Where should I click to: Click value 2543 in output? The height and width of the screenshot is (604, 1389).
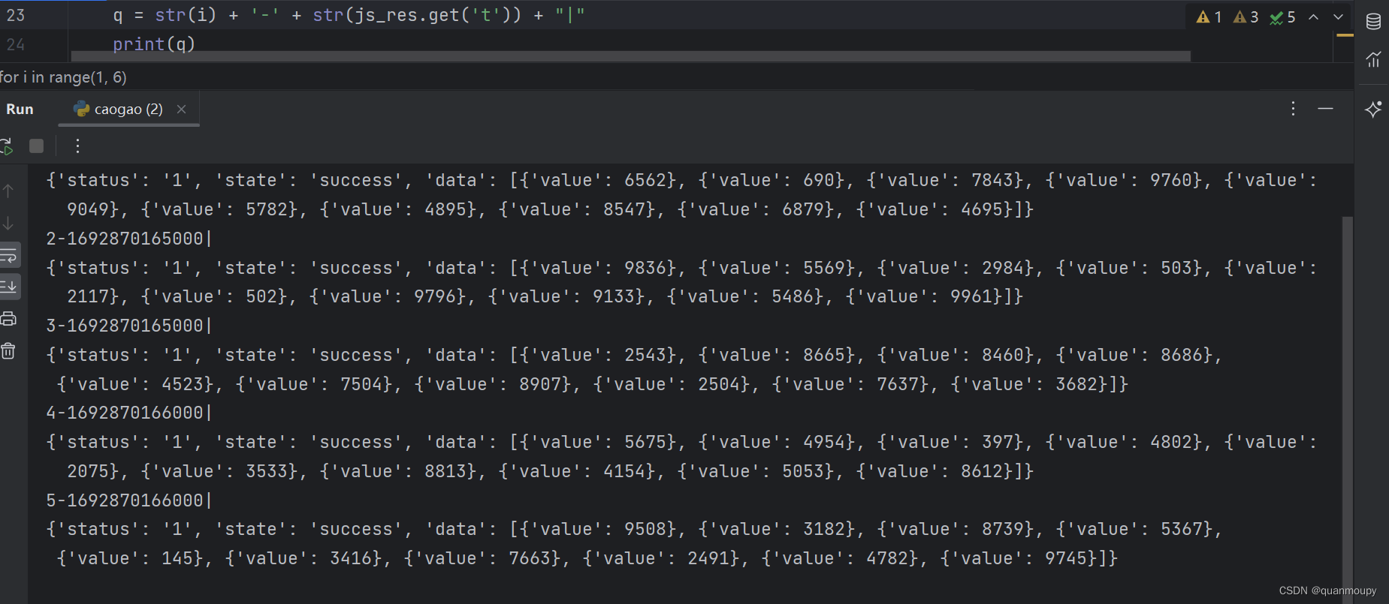pyautogui.click(x=645, y=355)
